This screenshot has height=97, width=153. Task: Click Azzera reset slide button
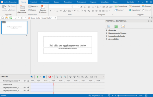point(32,10)
